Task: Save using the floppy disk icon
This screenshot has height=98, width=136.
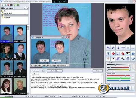Action: 118,54
